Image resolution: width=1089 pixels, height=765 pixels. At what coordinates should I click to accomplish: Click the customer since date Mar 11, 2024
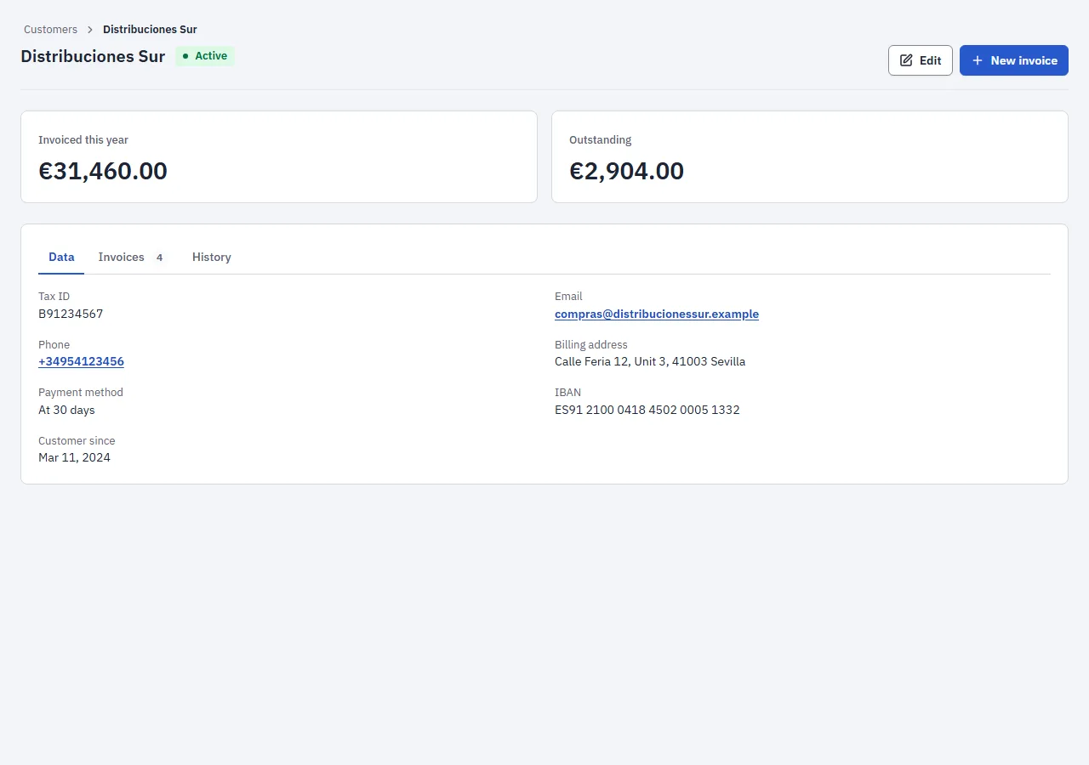click(74, 457)
